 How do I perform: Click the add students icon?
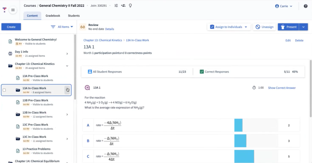tap(123, 6)
